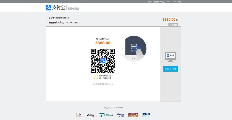This screenshot has width=232, height=120.
Task: Click the ICP证 license number text
Action: pyautogui.click(x=113, y=108)
